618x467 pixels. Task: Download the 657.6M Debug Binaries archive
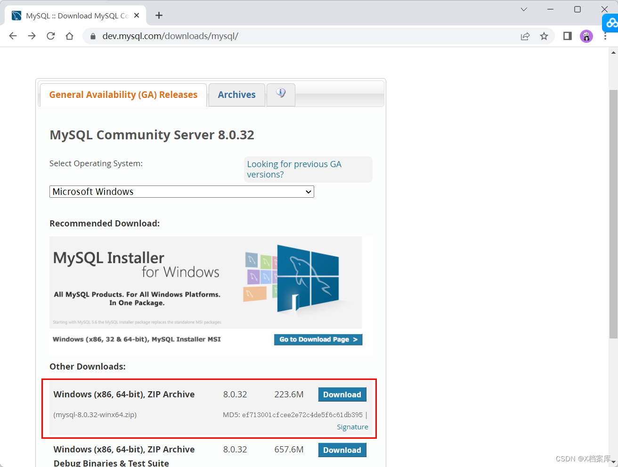(x=342, y=450)
